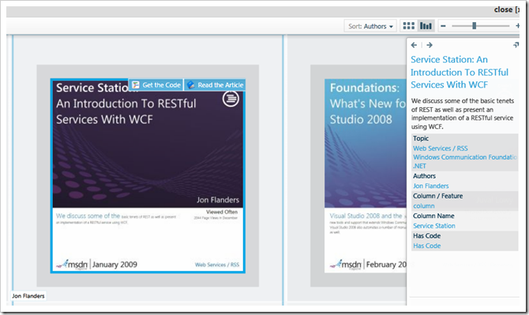The image size is (529, 315).
Task: Click the Has Code value link
Action: click(x=427, y=246)
